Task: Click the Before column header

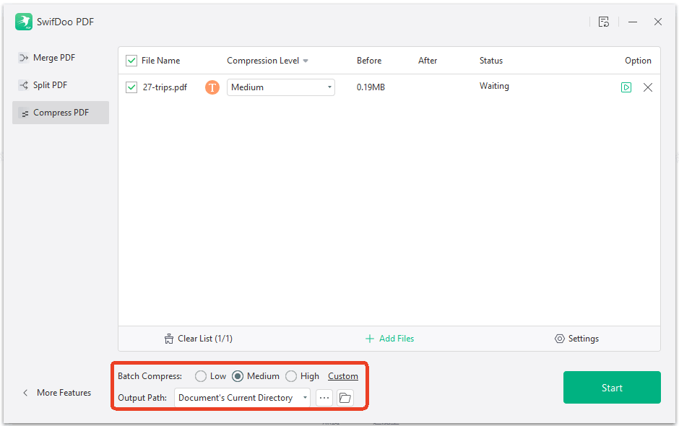Action: point(369,61)
